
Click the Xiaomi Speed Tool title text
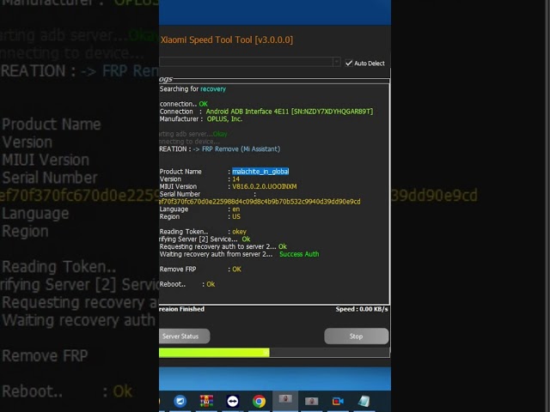point(227,39)
